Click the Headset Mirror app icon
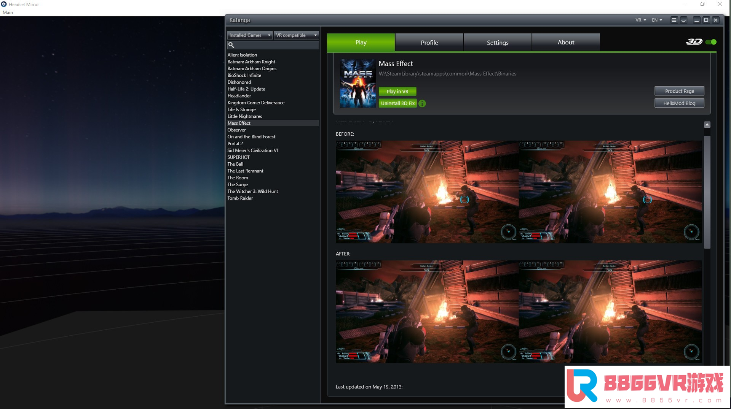 point(4,4)
